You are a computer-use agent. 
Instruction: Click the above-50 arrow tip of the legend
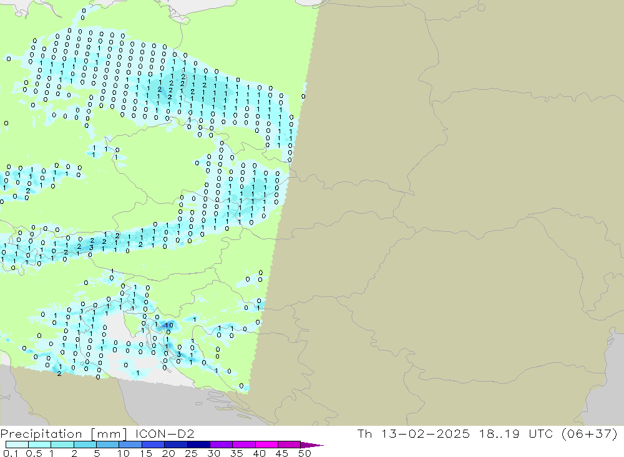point(312,445)
